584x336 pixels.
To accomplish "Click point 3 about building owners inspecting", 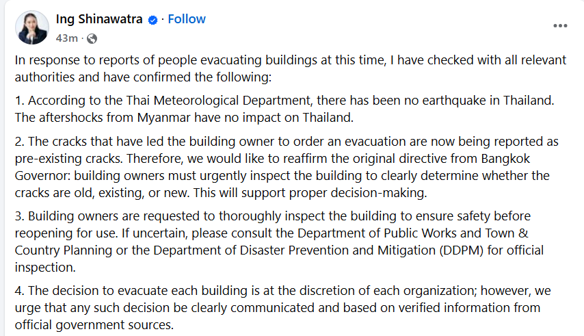I will click(x=279, y=242).
